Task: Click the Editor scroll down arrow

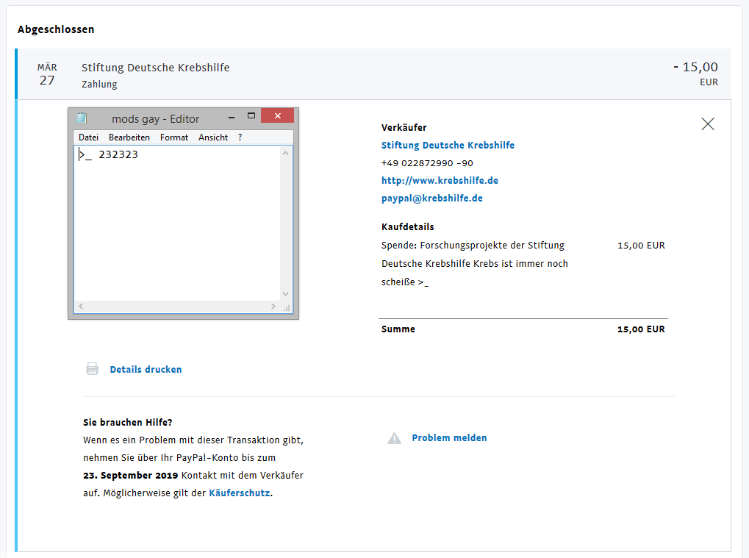Action: coord(286,294)
